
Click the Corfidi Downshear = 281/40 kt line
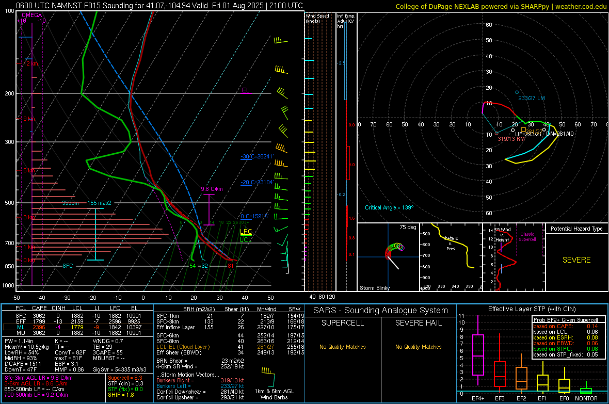[x=200, y=392]
